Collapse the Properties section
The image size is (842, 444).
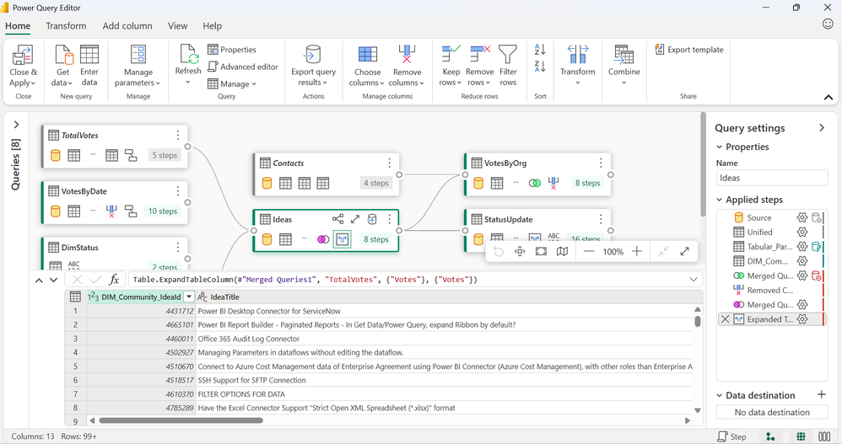[720, 147]
